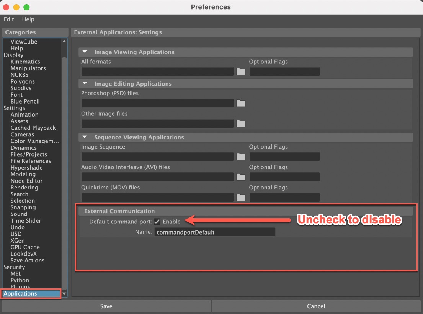423x314 pixels.
Task: Browse for the All formats viewing application
Action: pos(241,71)
